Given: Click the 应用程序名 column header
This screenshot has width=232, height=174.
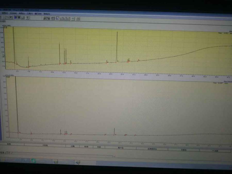Looking at the screenshot, I should pos(152,149).
